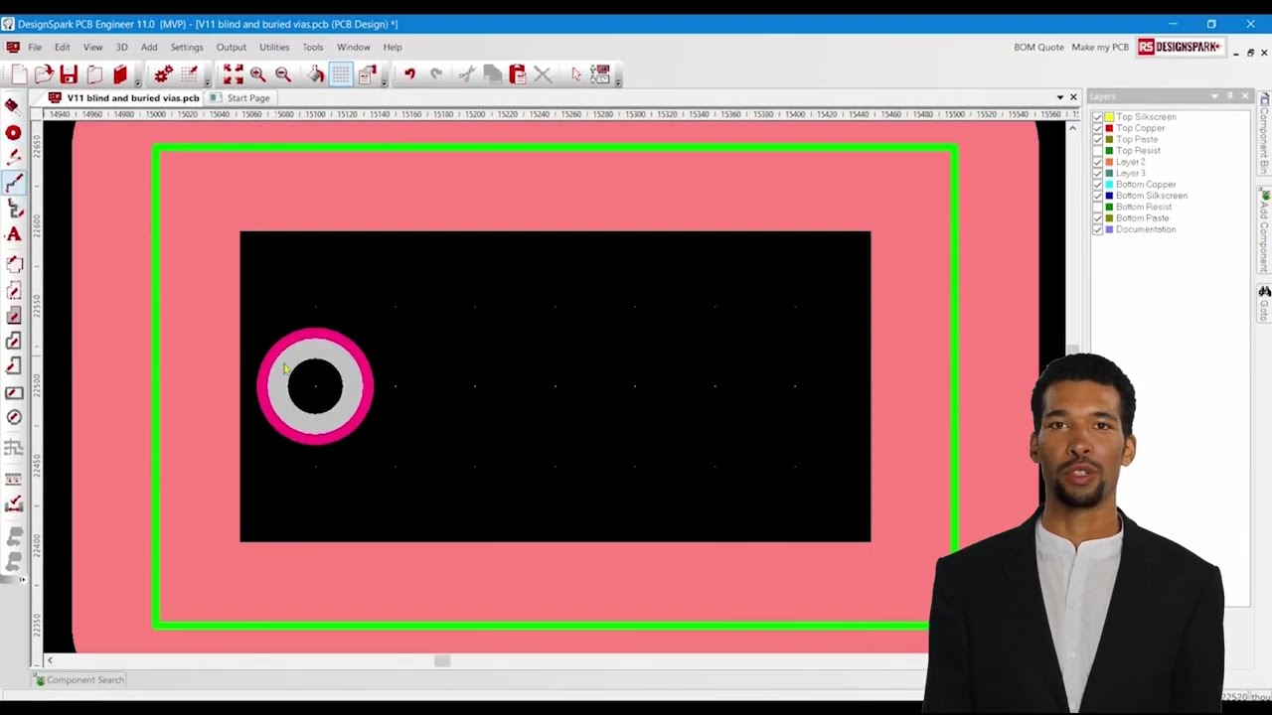Open the Layers panel dropdown arrow
The image size is (1272, 715).
click(x=1214, y=96)
